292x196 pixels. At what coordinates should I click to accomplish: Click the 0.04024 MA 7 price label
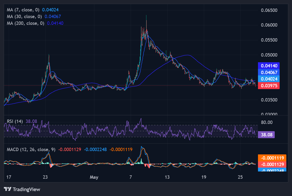269,79
